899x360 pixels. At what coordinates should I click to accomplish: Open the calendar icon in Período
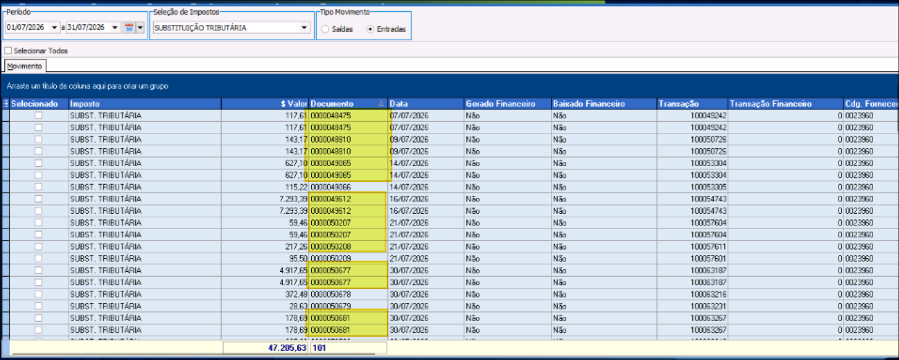coord(129,28)
